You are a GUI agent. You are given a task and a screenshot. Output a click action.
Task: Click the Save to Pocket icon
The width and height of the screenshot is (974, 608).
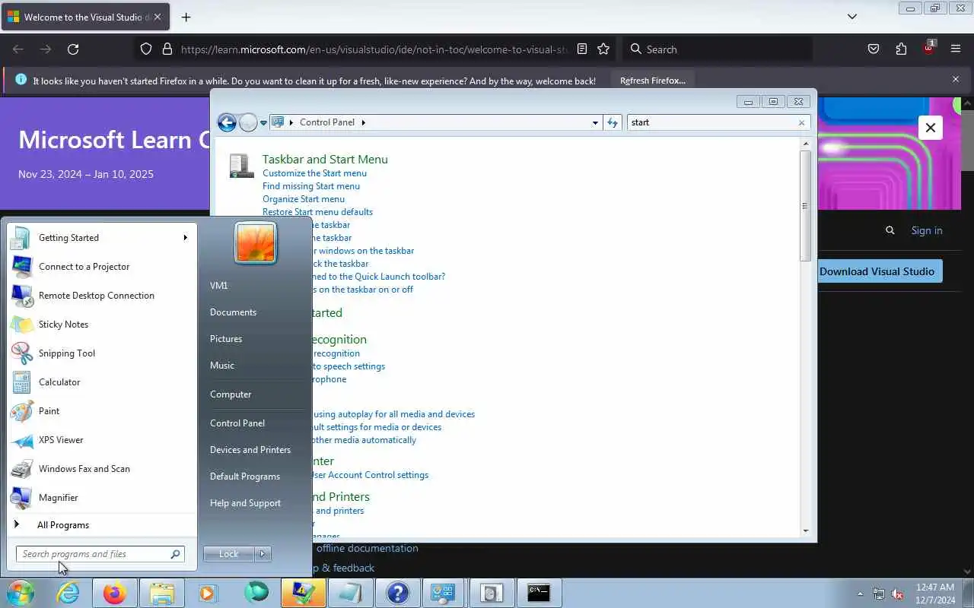[874, 49]
